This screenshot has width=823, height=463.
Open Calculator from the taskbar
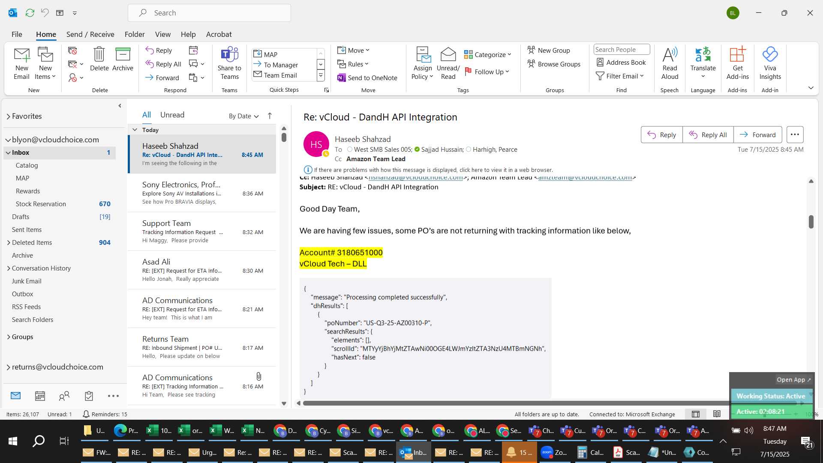click(590, 452)
